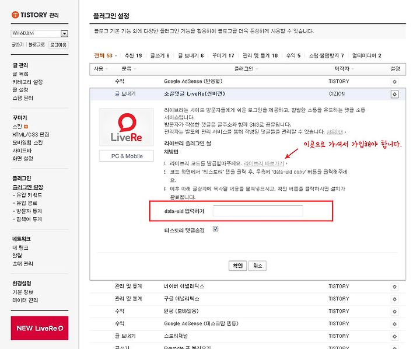Viewport: 420px width, 349px height.
Task: Click the TISTORY logo icon
Action: (15, 15)
